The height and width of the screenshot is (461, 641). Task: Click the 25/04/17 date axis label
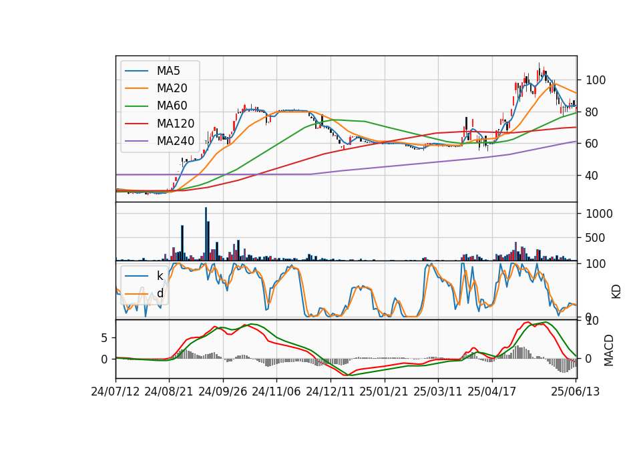[492, 392]
